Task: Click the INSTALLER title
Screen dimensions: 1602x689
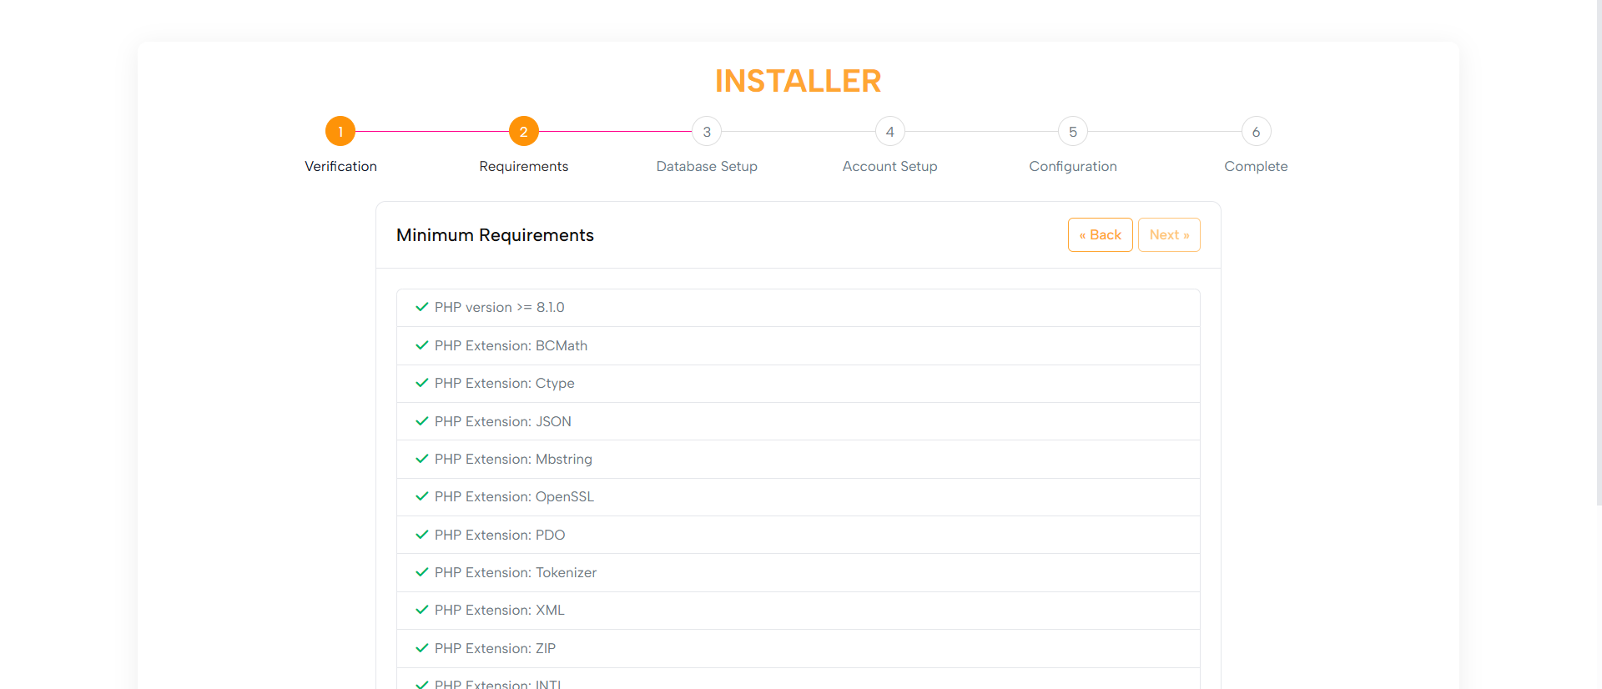Action: 798,81
